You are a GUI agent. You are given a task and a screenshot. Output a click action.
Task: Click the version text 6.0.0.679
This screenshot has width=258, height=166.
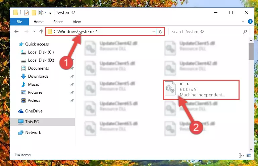point(188,89)
